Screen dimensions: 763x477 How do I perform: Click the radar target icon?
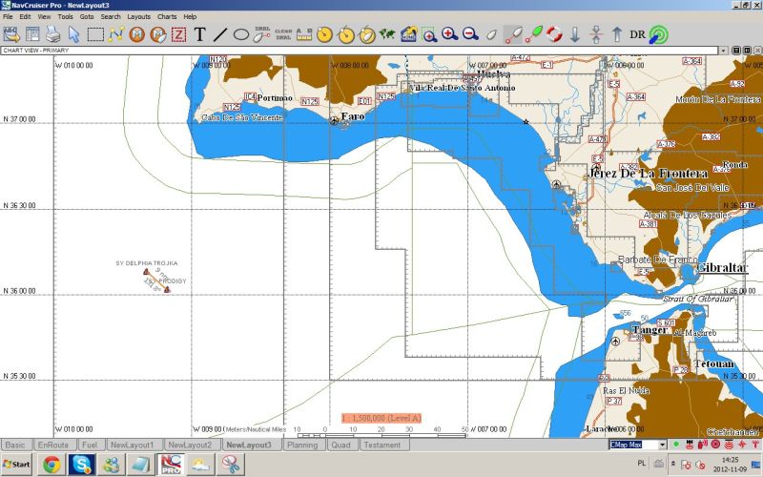click(x=658, y=34)
